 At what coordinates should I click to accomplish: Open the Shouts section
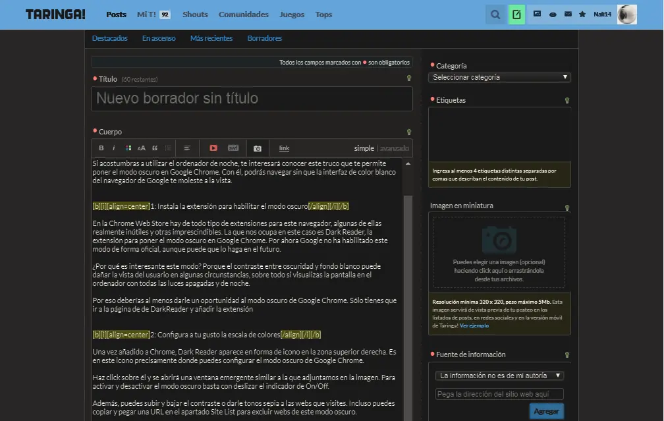(x=195, y=14)
